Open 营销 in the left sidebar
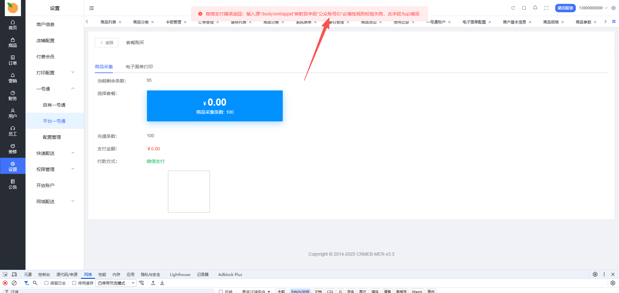Image resolution: width=619 pixels, height=293 pixels. pos(13,78)
